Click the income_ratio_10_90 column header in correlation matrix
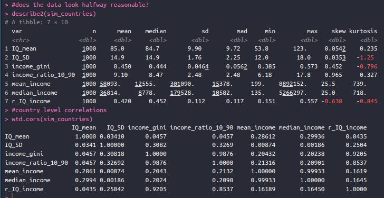384x198 pixels. [x=201, y=127]
